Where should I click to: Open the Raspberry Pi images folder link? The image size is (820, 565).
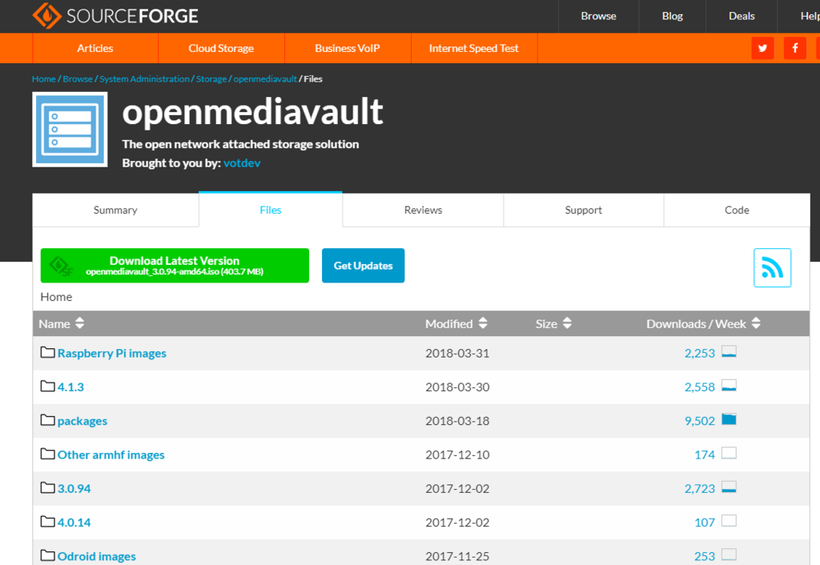(x=112, y=353)
